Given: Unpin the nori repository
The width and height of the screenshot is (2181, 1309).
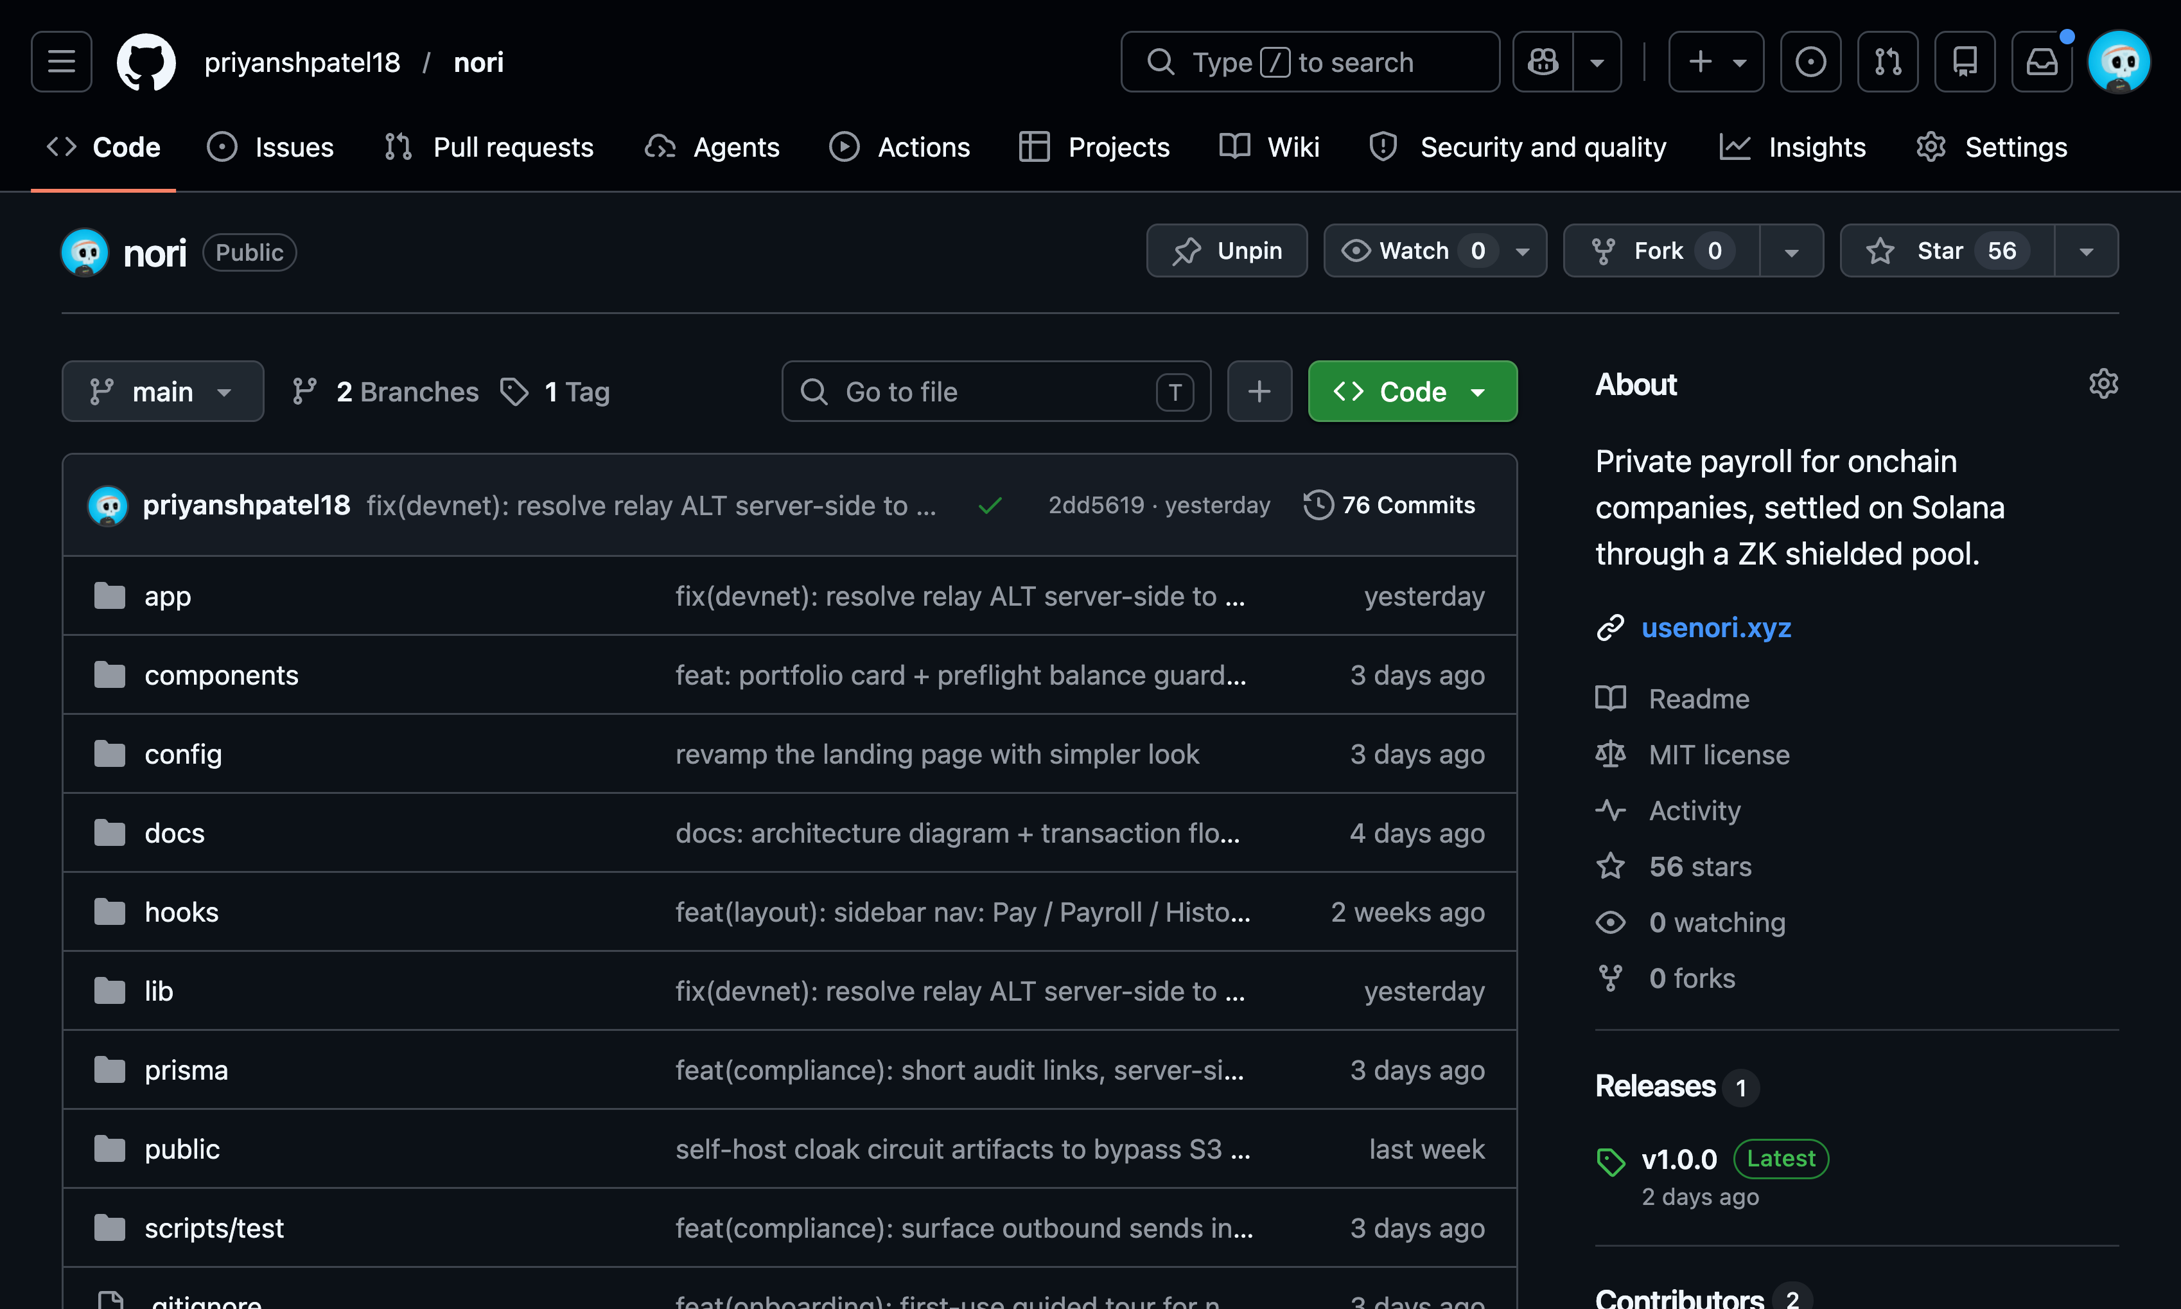Looking at the screenshot, I should (x=1227, y=251).
